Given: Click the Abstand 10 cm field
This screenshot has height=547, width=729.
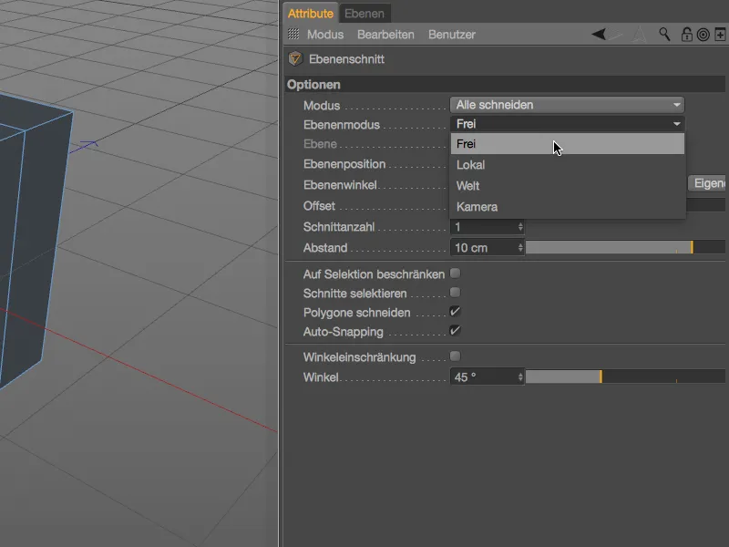Looking at the screenshot, I should [484, 247].
